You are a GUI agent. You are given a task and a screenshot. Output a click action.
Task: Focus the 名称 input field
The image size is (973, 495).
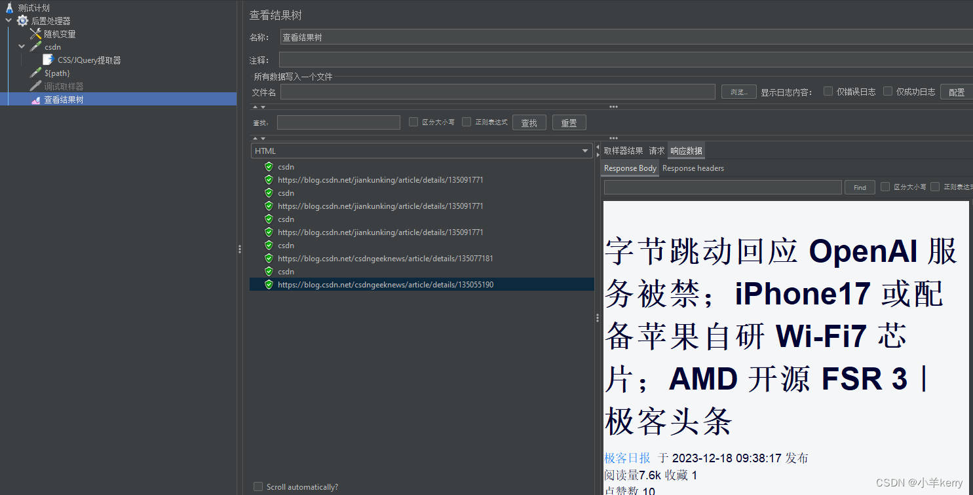[626, 37]
